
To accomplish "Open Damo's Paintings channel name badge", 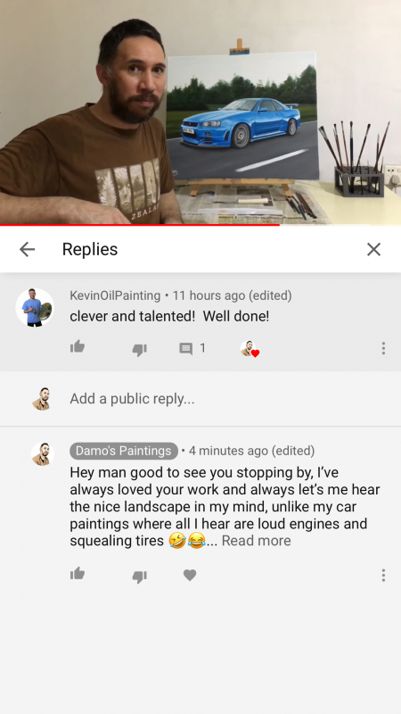I will [124, 451].
